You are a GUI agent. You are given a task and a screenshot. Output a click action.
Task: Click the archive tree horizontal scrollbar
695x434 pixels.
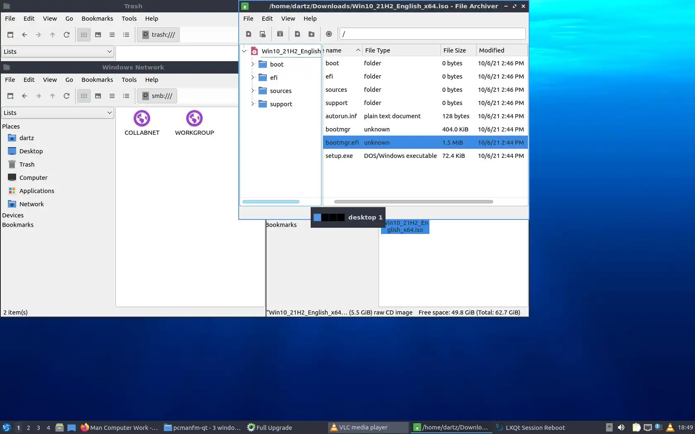pyautogui.click(x=271, y=202)
